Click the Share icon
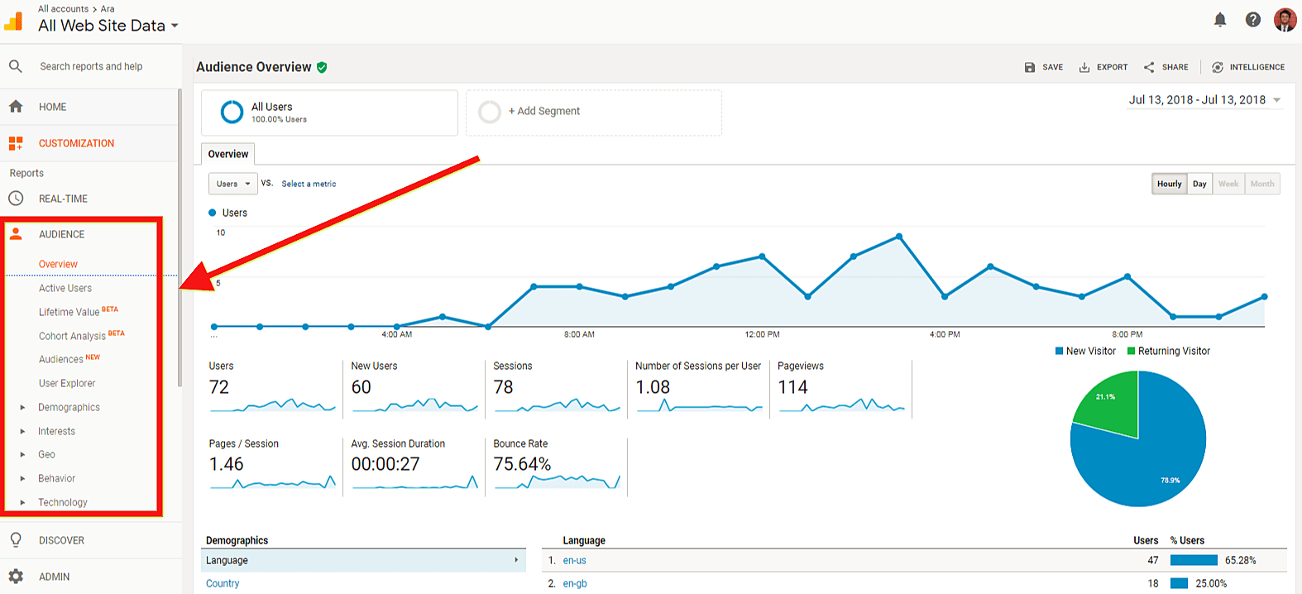 point(1149,67)
